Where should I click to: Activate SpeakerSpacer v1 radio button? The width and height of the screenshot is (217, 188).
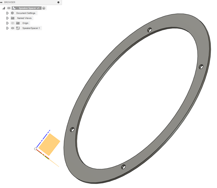coord(44,8)
